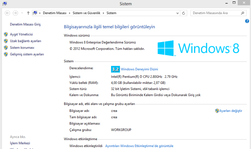This screenshot has width=251, height=149.
Task: Minimize the Sistem window
Action: 226,3
